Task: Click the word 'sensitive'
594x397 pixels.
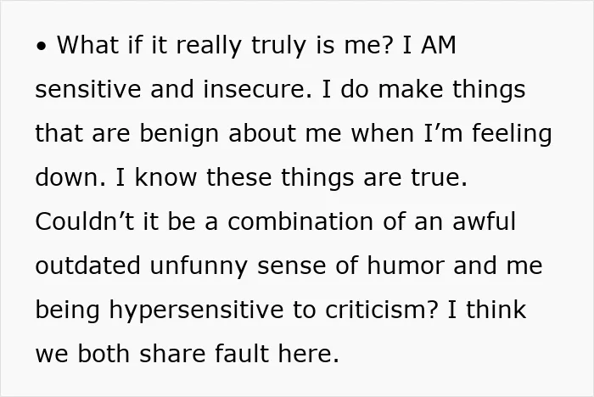Action: point(88,89)
